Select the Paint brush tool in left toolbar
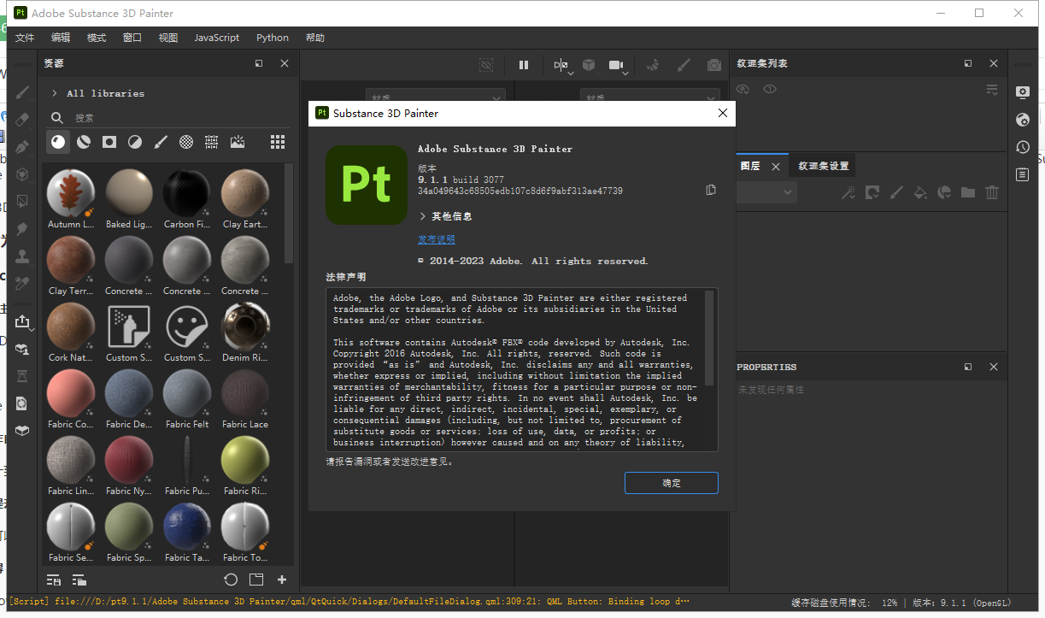The width and height of the screenshot is (1045, 618). [x=23, y=91]
